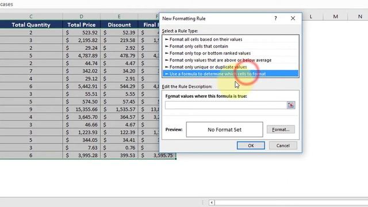
Task: Close the New Formatting Rule dialog
Action: [293, 18]
